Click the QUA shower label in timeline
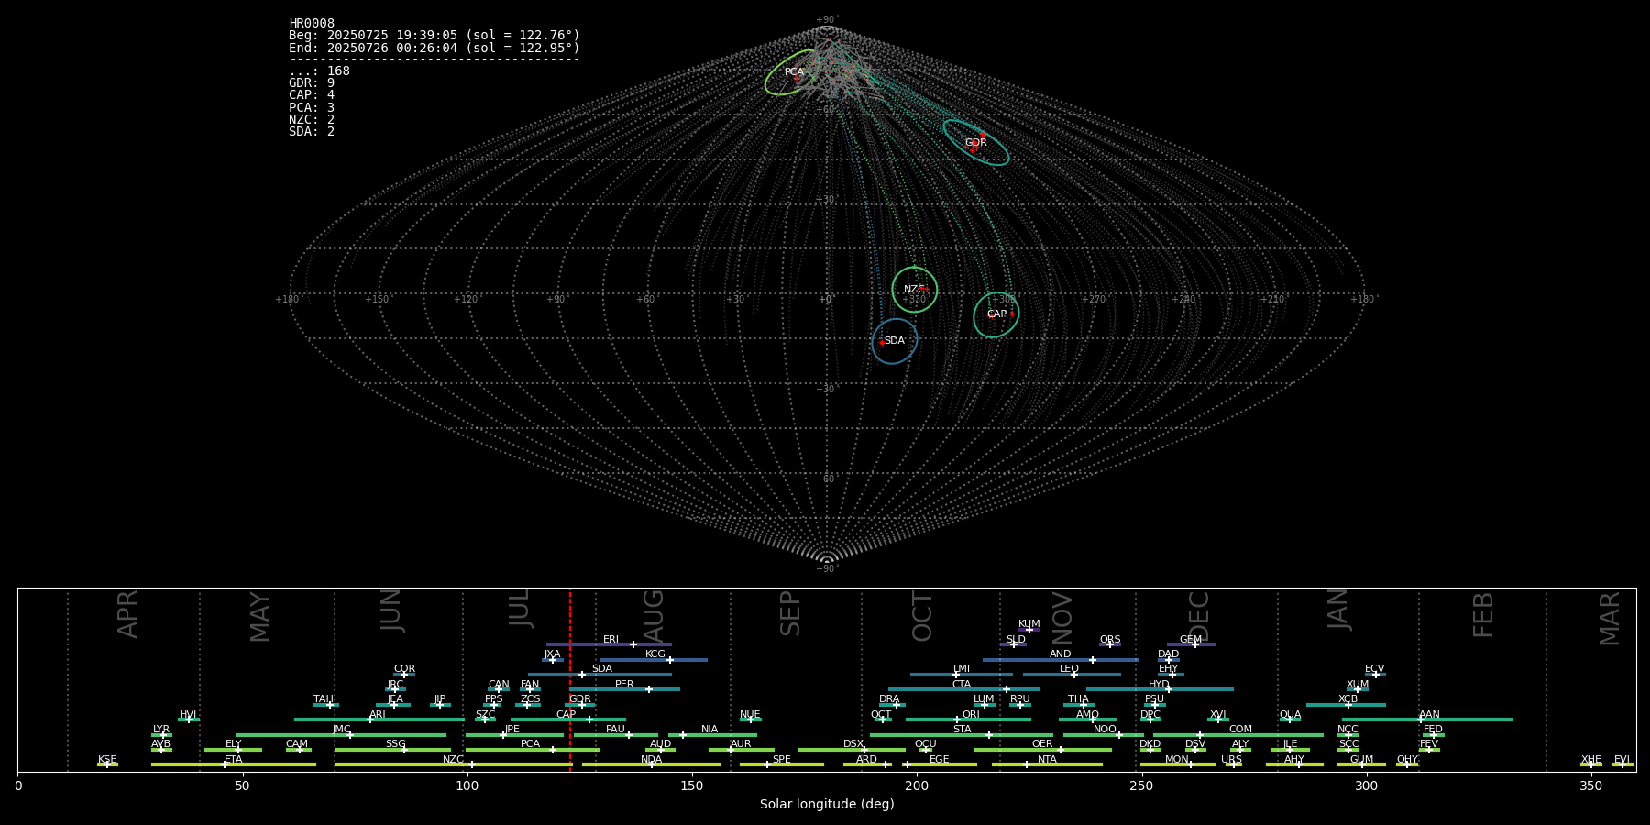Image resolution: width=1650 pixels, height=825 pixels. [x=1290, y=715]
